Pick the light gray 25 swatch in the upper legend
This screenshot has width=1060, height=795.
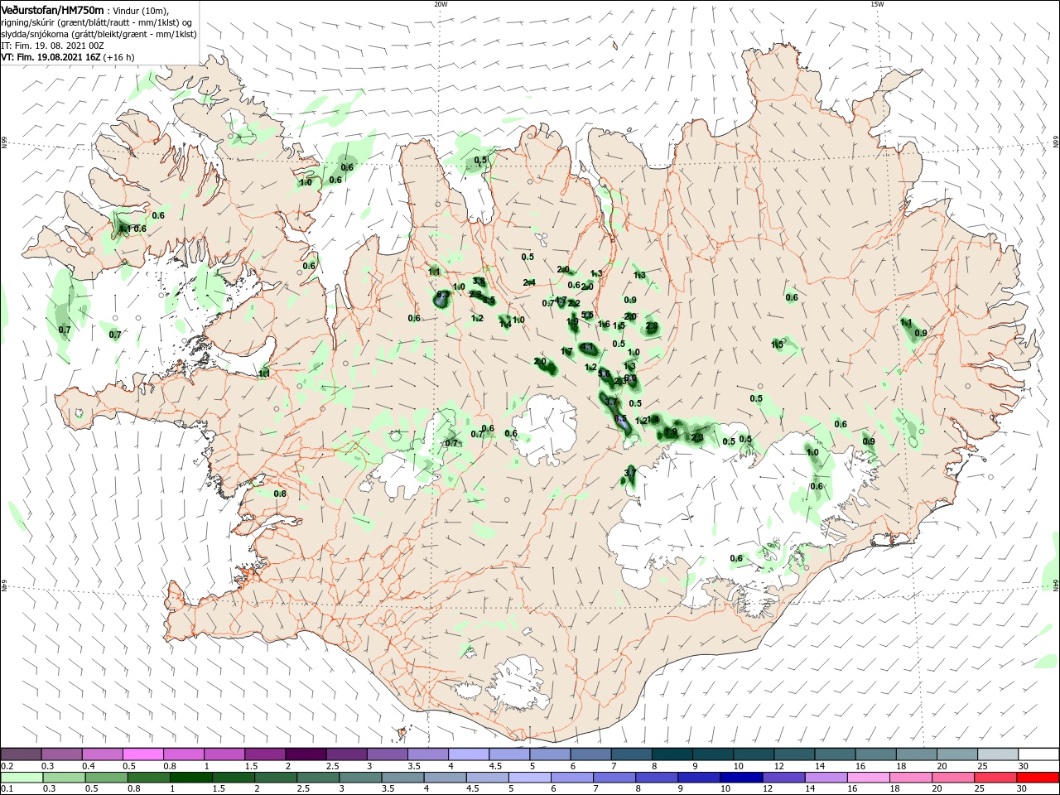pyautogui.click(x=997, y=754)
